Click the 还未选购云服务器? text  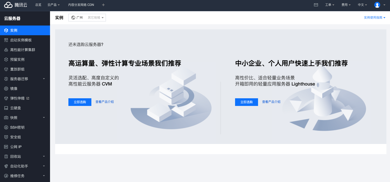click(x=86, y=44)
